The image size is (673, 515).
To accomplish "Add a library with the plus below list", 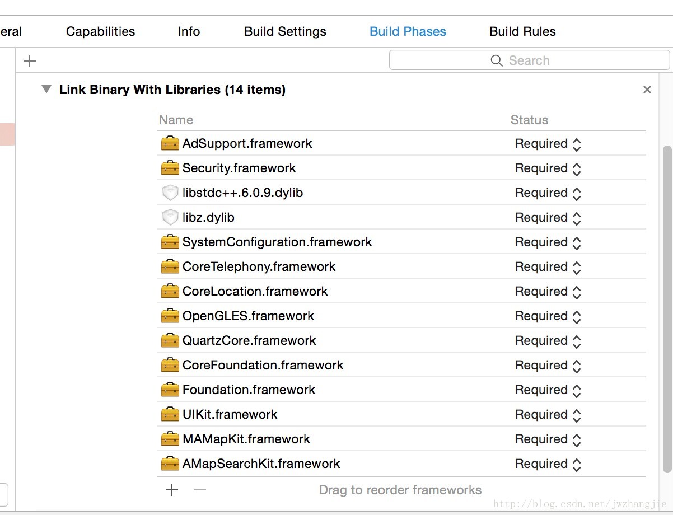I will click(172, 490).
